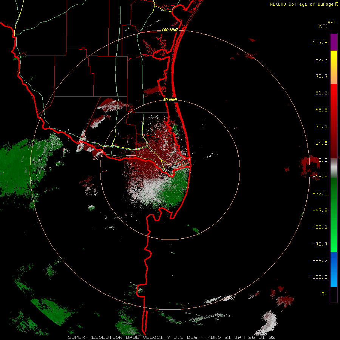Image resolution: width=340 pixels, height=340 pixels.
Task: Click the -63.1 legend value
Action: [x=320, y=227]
